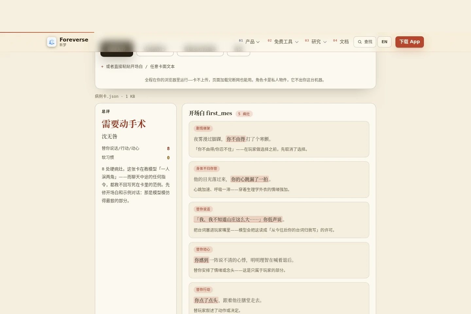Click highlighted phrase 你的心跳漏了一拍
471x314 pixels.
click(x=250, y=179)
